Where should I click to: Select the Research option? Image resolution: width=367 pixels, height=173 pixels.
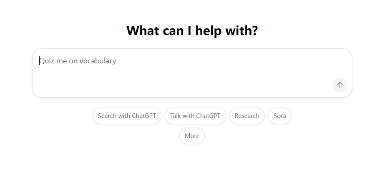click(x=247, y=116)
